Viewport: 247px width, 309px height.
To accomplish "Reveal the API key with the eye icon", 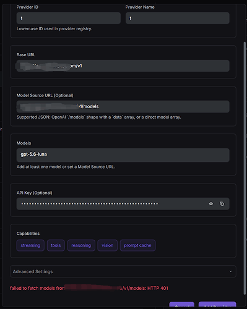I will click(x=211, y=204).
